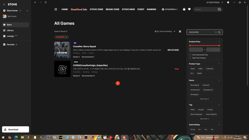Viewport: 249px width, 140px height.
Task: Open Microsoft Edge from taskbar
Action: click(16, 137)
